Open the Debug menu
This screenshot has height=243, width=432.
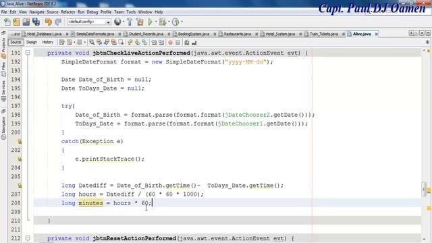pyautogui.click(x=92, y=12)
